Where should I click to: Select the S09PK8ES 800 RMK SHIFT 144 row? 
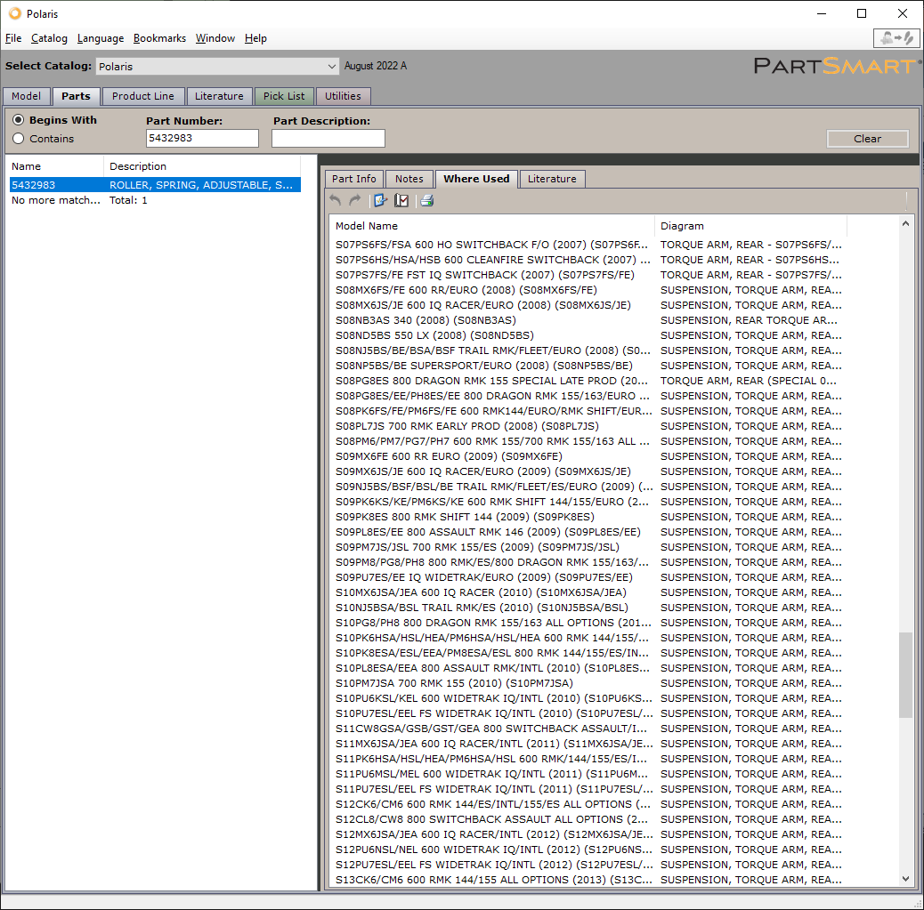click(x=588, y=517)
